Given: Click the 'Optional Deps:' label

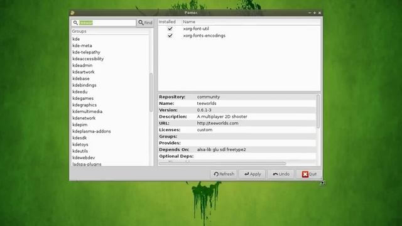Looking at the screenshot, I should 176,156.
